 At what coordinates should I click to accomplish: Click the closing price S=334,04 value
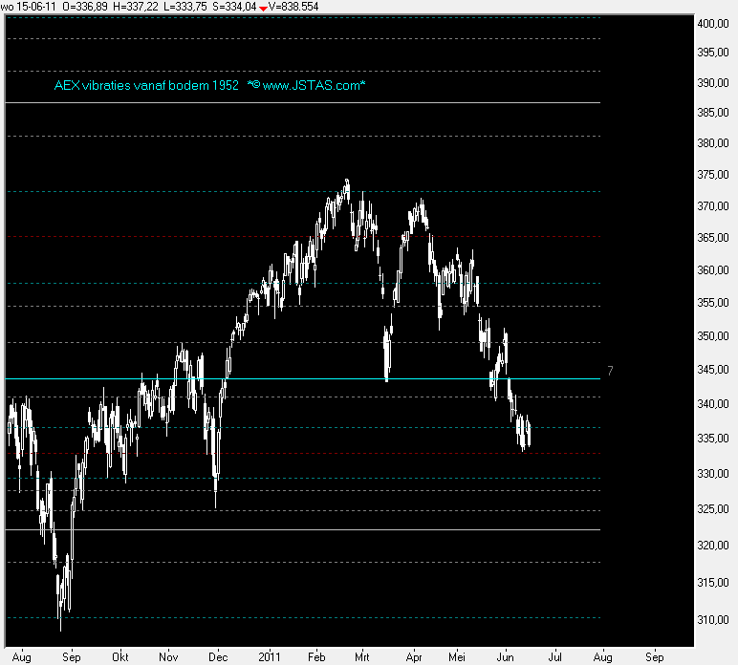pos(234,7)
